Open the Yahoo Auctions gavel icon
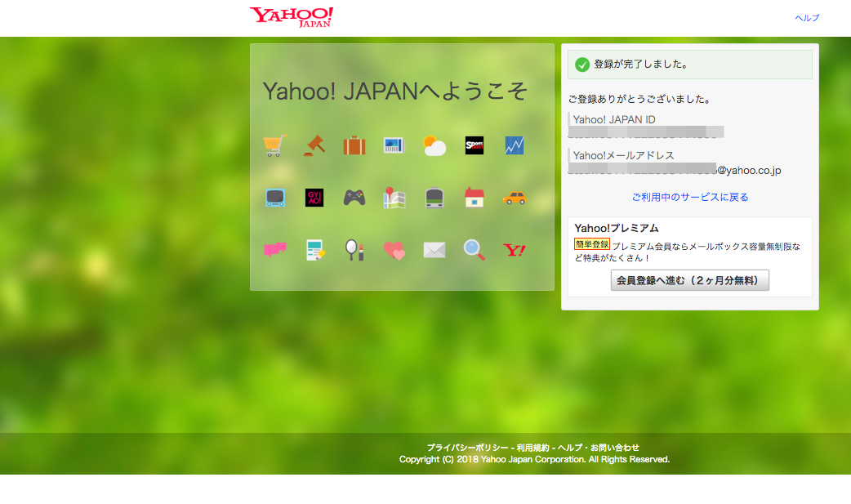 click(314, 145)
